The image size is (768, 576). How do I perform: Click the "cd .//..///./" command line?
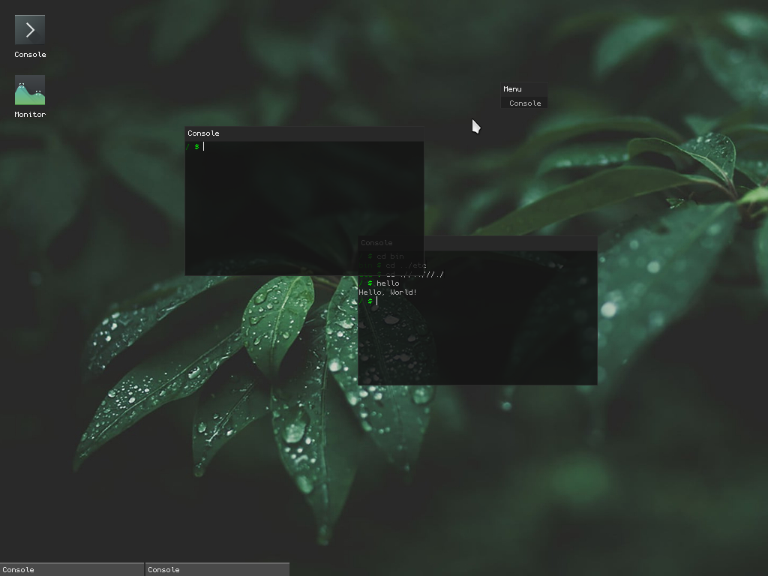pyautogui.click(x=401, y=274)
